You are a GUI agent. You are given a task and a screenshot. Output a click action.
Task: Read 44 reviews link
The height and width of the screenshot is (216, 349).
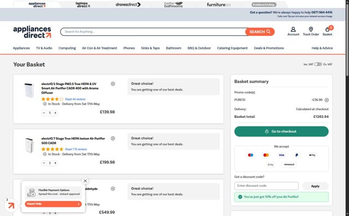75,99
